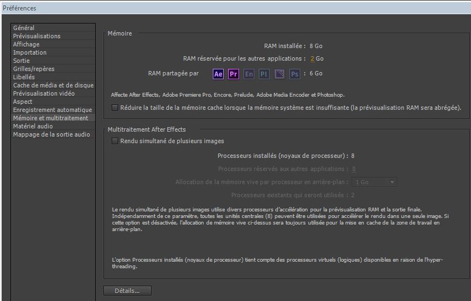Click the Photoshop (Ps) icon
The image size is (471, 301).
coord(295,74)
